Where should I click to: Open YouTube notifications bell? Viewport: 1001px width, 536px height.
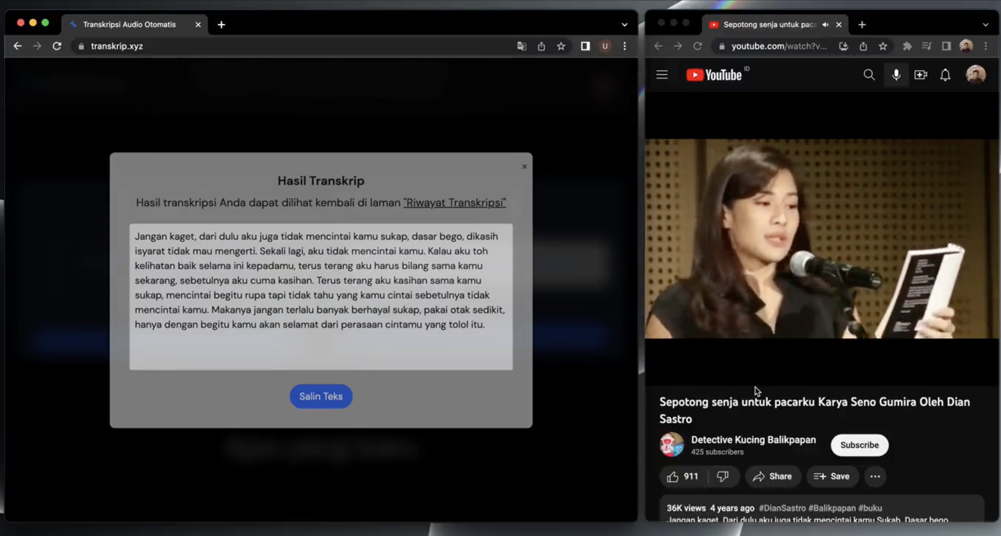click(945, 74)
